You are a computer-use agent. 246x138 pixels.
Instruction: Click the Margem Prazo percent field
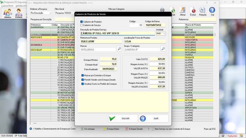(158, 73)
